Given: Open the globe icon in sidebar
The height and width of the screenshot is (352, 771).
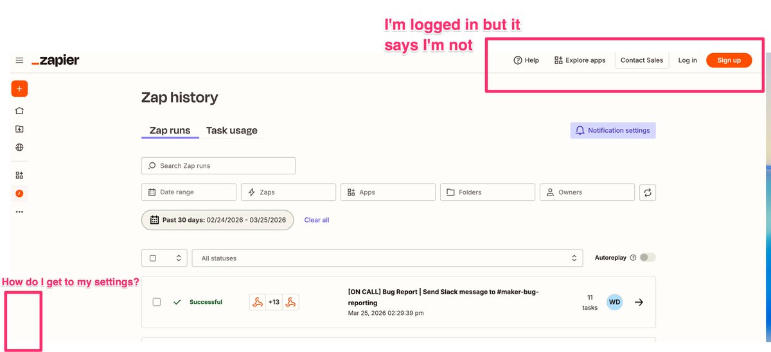Looking at the screenshot, I should tap(19, 147).
